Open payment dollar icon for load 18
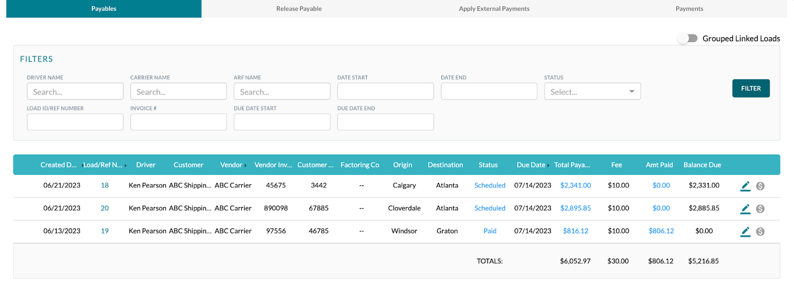 (x=760, y=186)
